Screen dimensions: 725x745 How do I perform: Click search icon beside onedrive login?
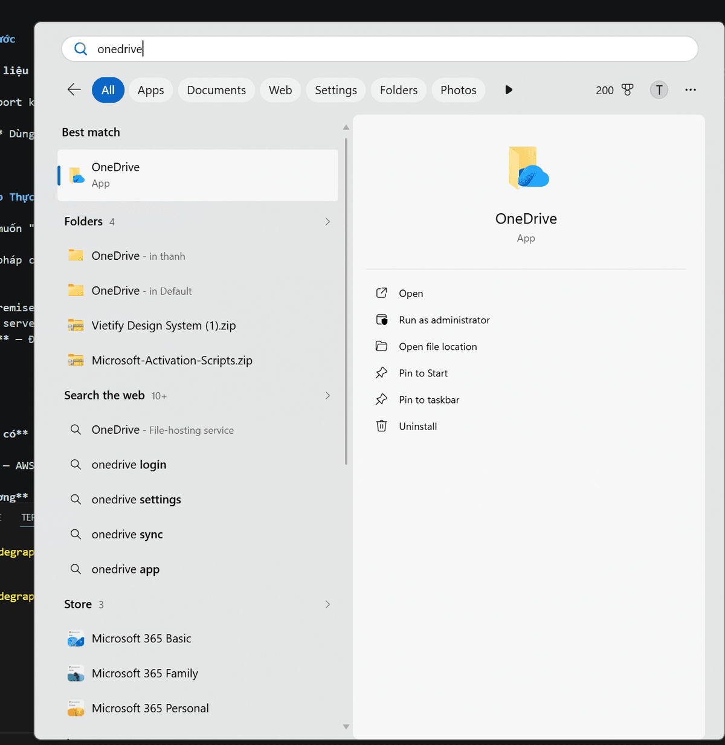coord(76,465)
